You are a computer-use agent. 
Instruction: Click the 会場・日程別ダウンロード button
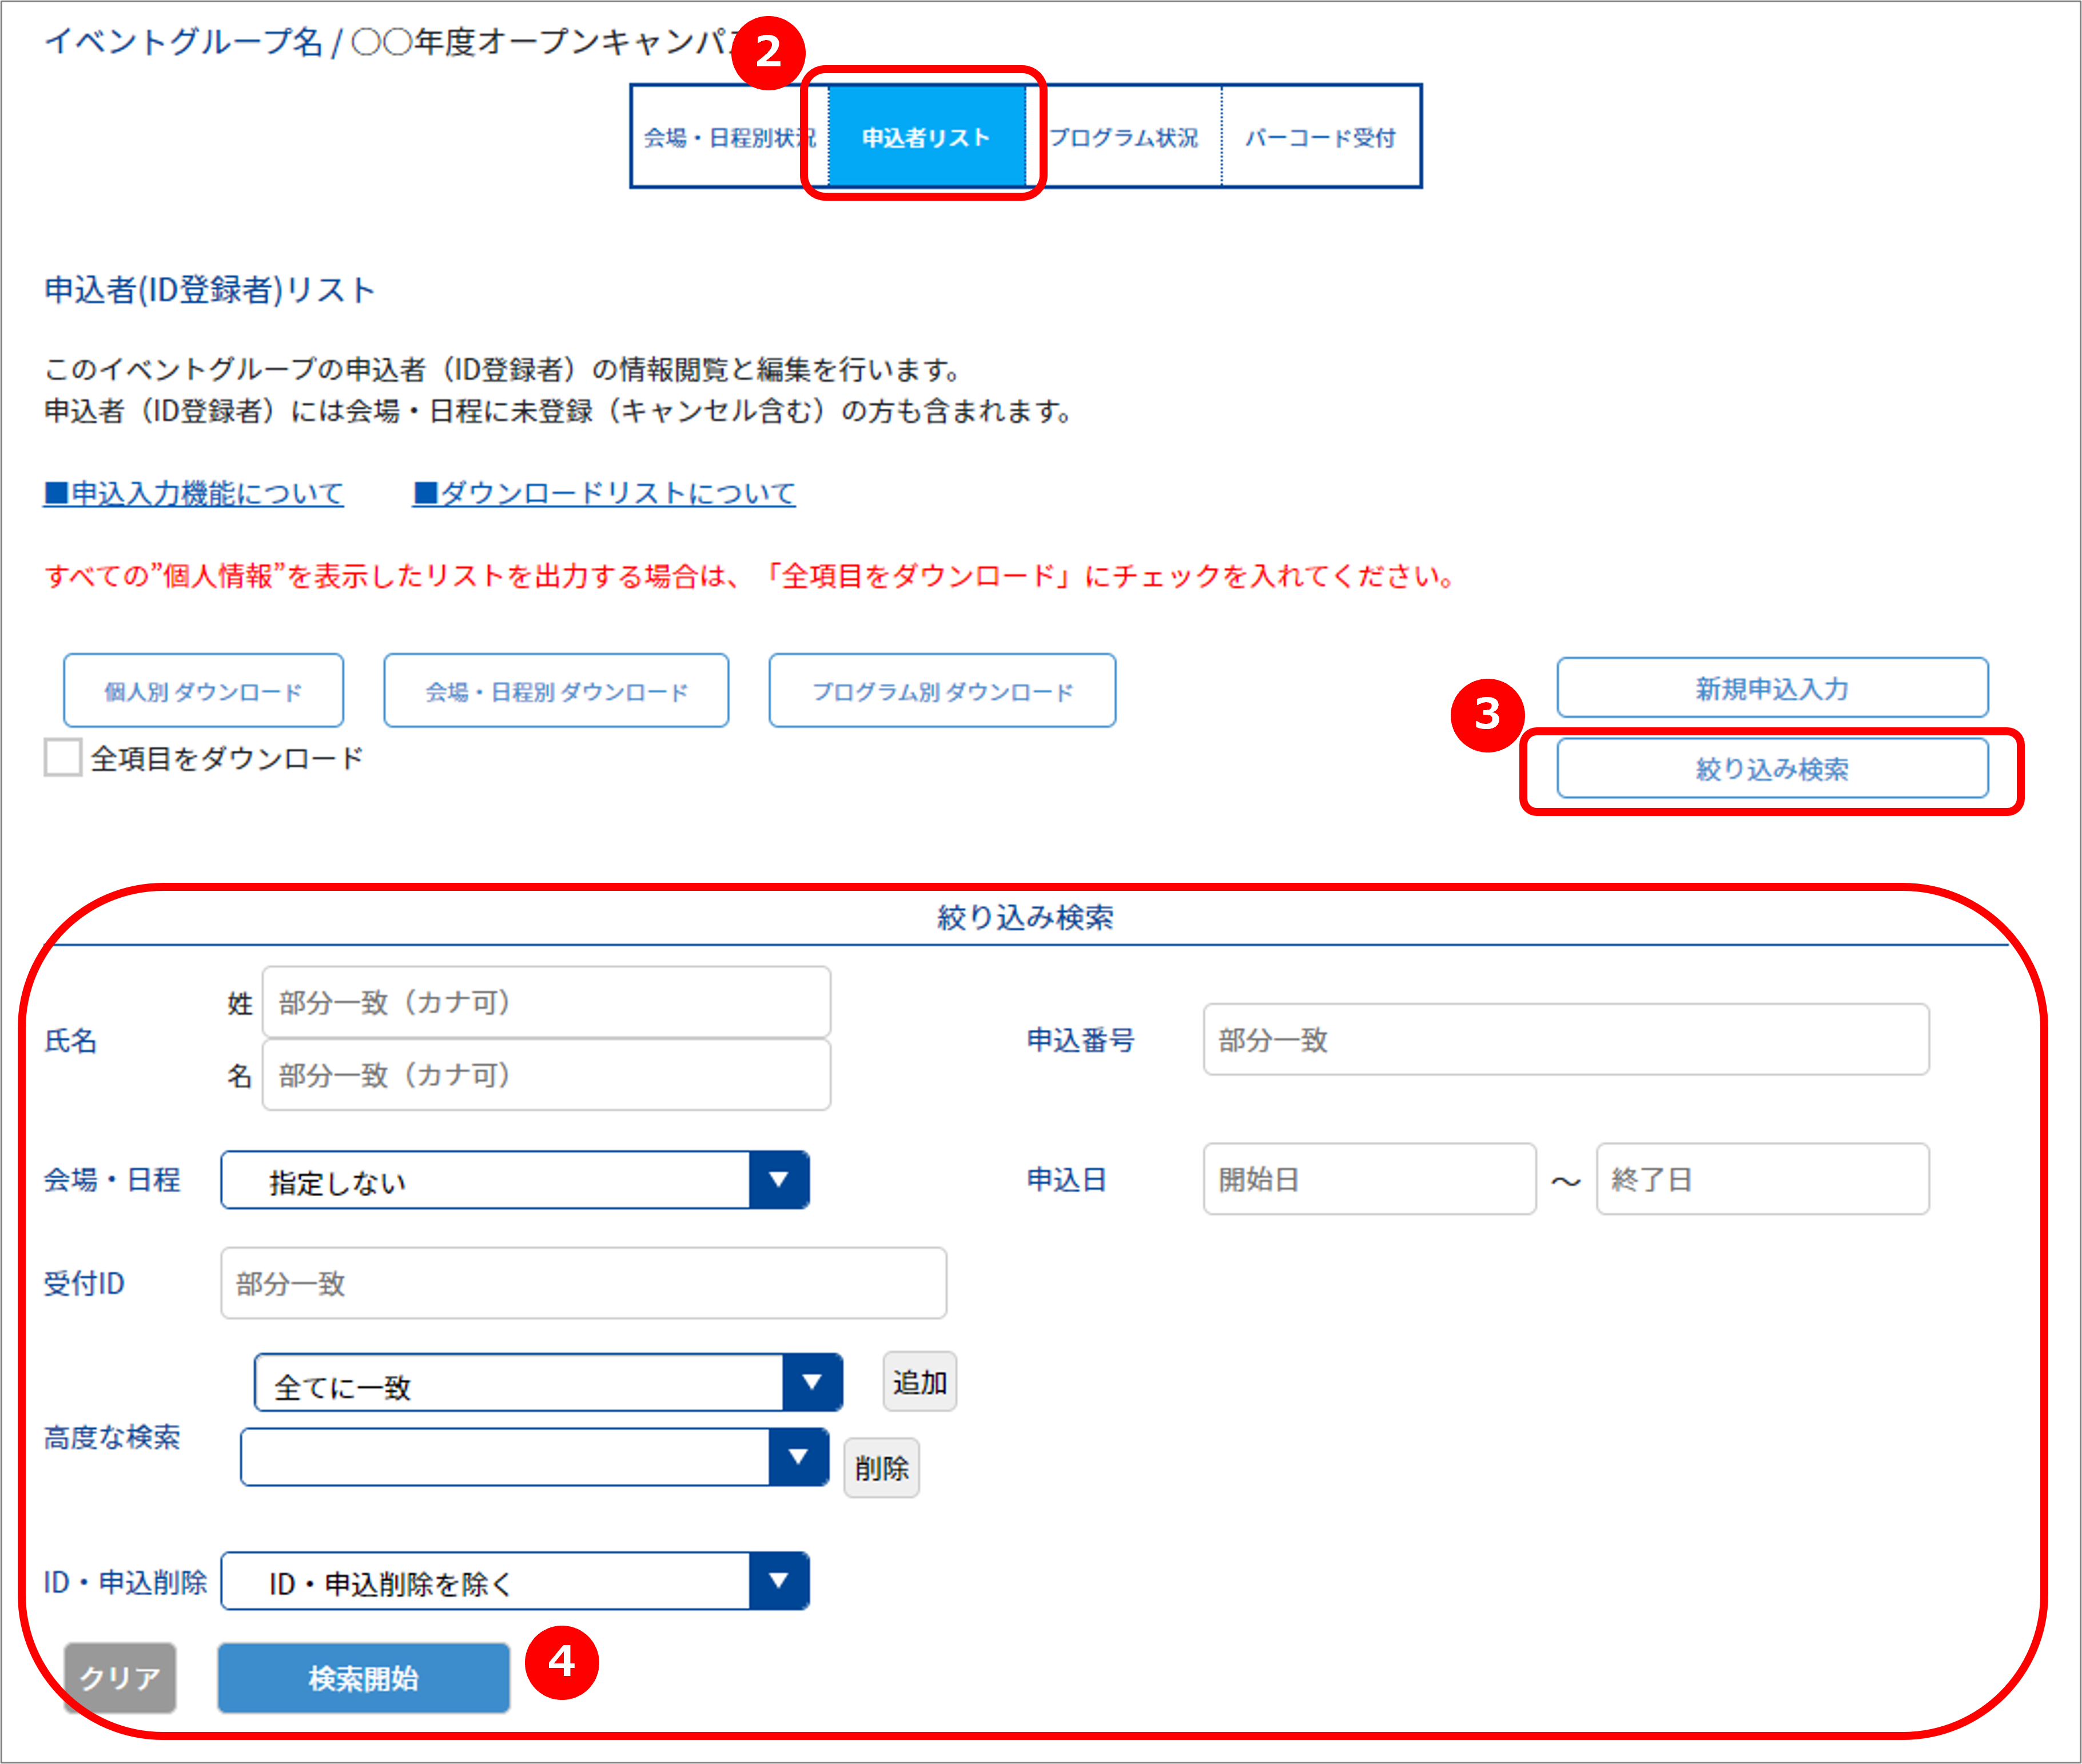(x=556, y=691)
